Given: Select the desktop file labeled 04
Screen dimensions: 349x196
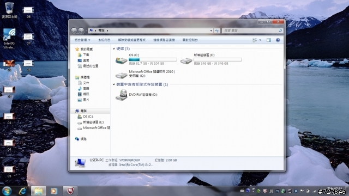Looking at the screenshot, I should pyautogui.click(x=9, y=145).
